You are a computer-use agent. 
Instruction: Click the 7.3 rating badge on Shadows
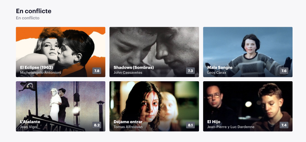190,71
